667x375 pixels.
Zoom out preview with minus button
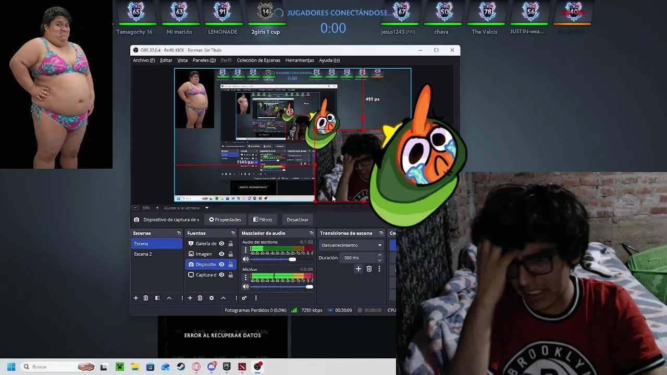point(135,208)
